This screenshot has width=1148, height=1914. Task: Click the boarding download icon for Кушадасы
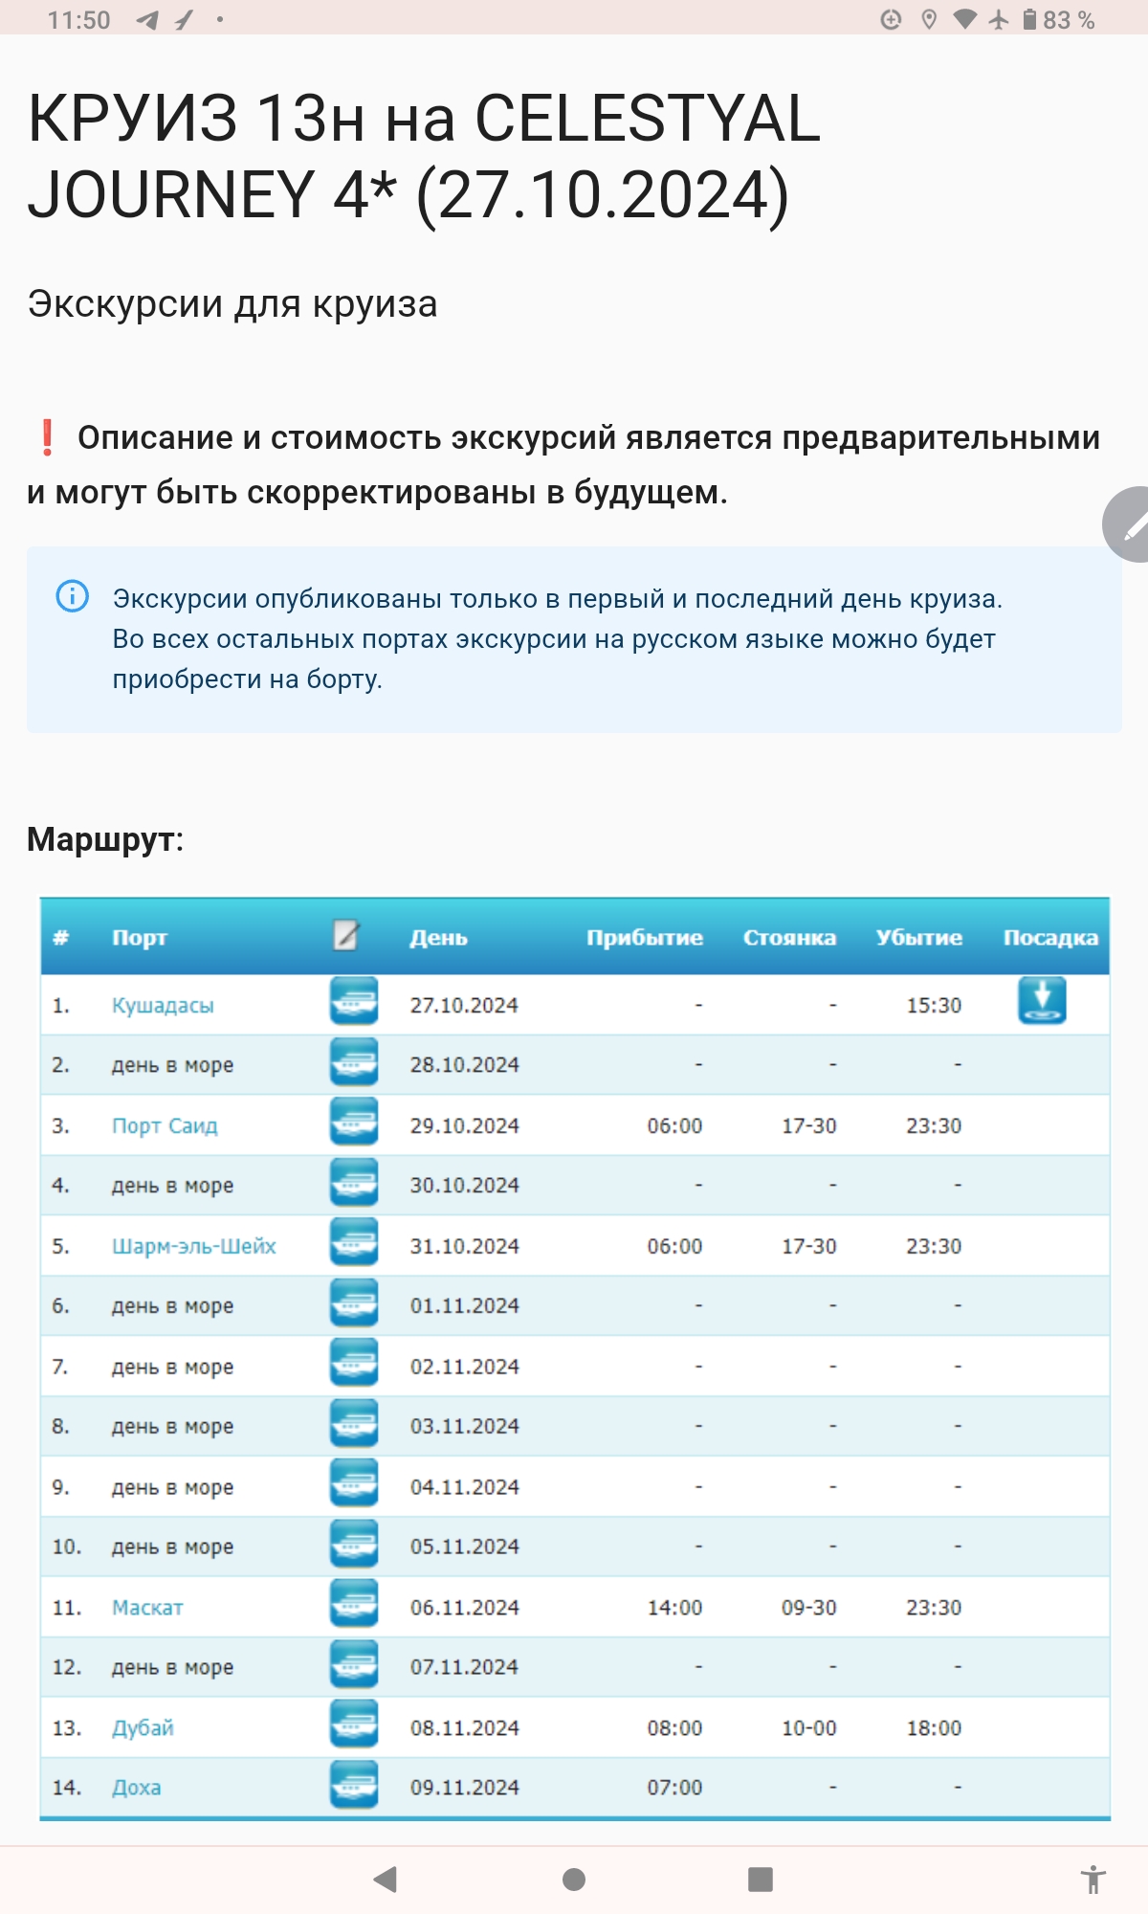coord(1042,1001)
